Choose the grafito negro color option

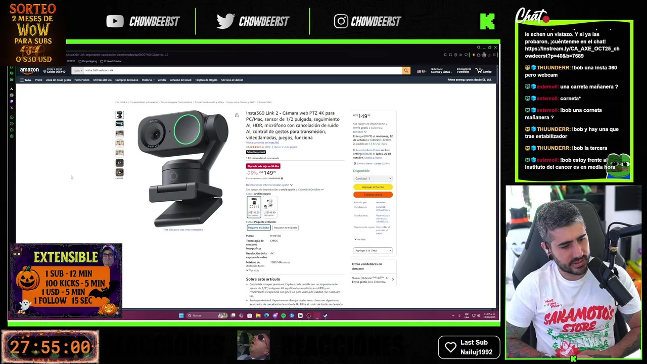point(254,207)
